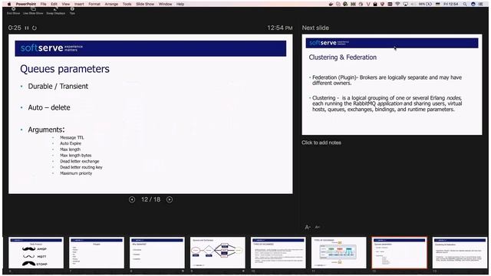Open the Insert menu
The height and width of the screenshot is (276, 491).
[79, 4]
